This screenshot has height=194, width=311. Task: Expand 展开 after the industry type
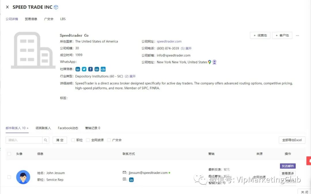pyautogui.click(x=132, y=77)
